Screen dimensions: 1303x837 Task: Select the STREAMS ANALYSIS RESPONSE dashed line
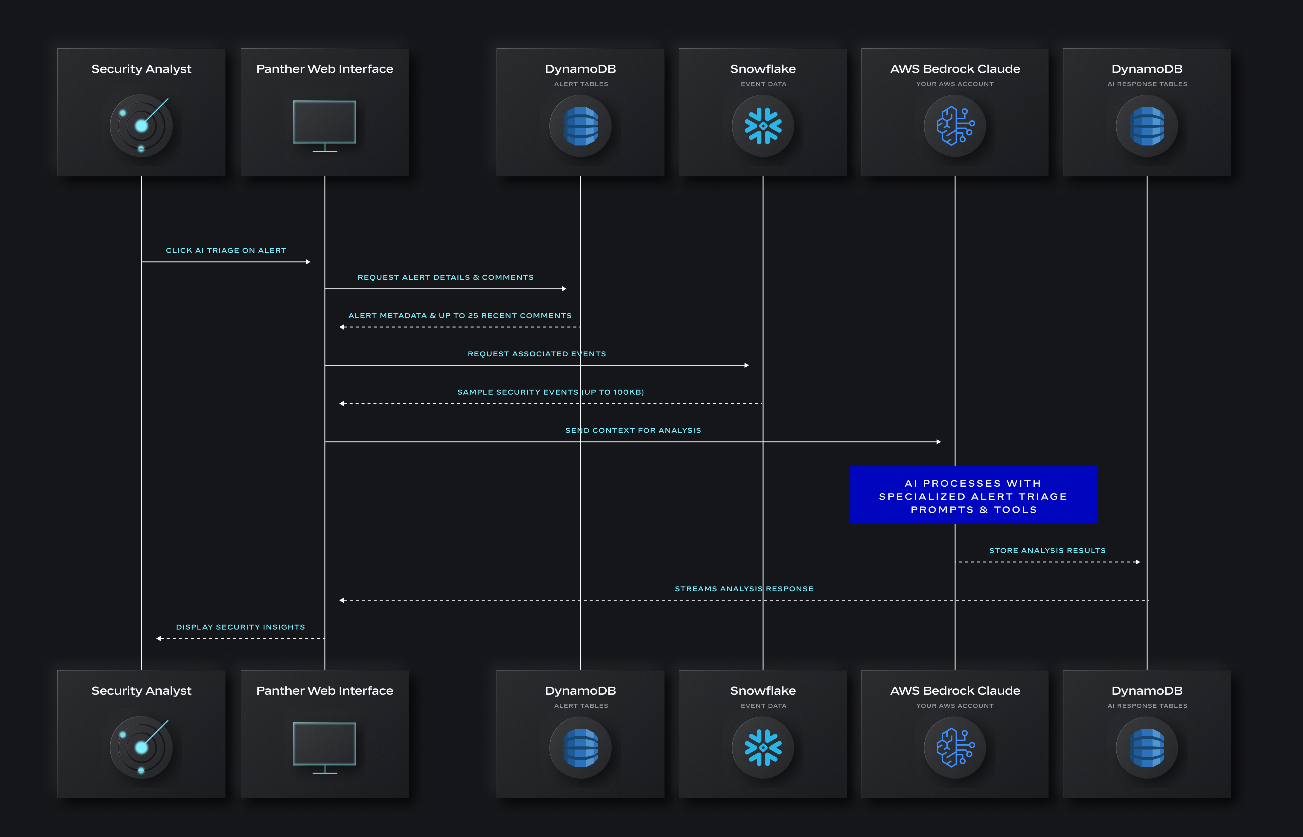pos(744,599)
